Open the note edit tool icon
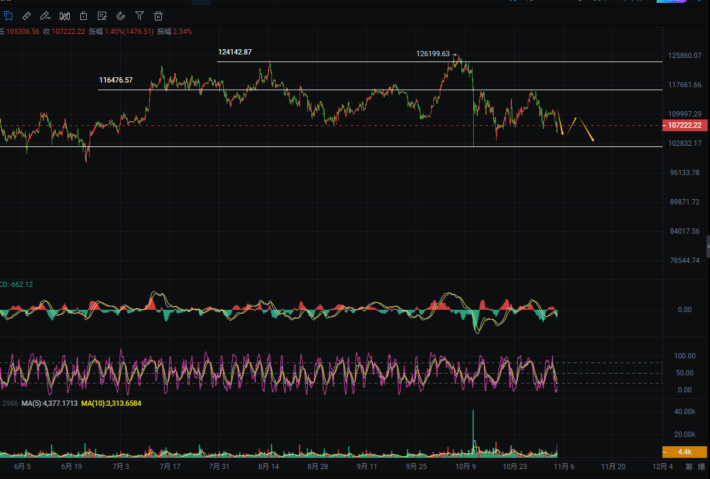Image resolution: width=710 pixels, height=479 pixels. [x=102, y=16]
